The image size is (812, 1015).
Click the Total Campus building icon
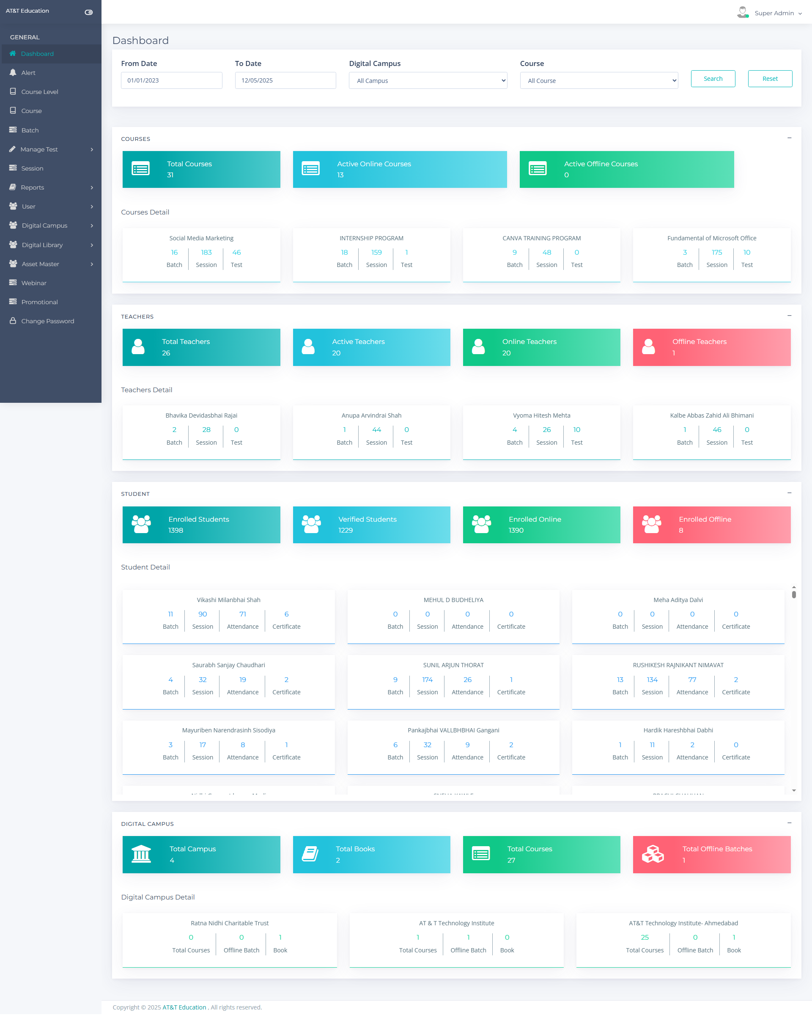(x=141, y=854)
